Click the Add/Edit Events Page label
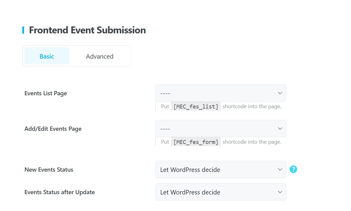Screen dimensions: 351x211 [x=53, y=129]
